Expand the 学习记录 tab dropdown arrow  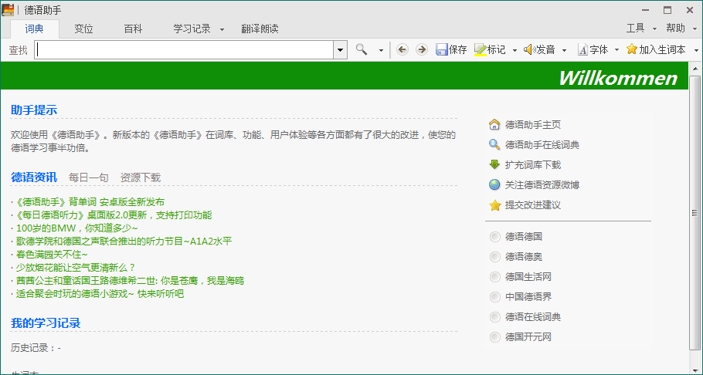[x=222, y=29]
